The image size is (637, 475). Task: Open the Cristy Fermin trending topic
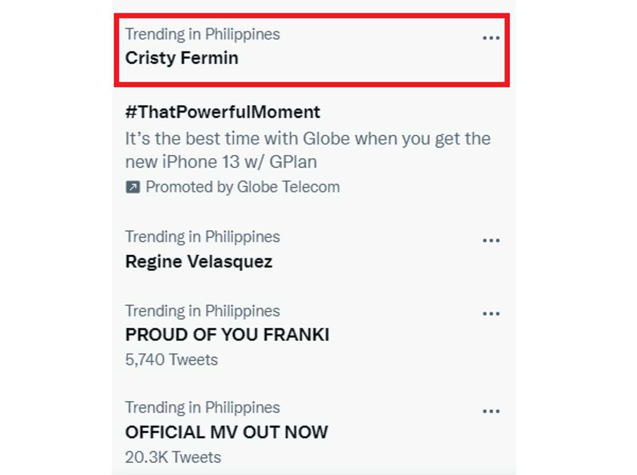coord(181,58)
